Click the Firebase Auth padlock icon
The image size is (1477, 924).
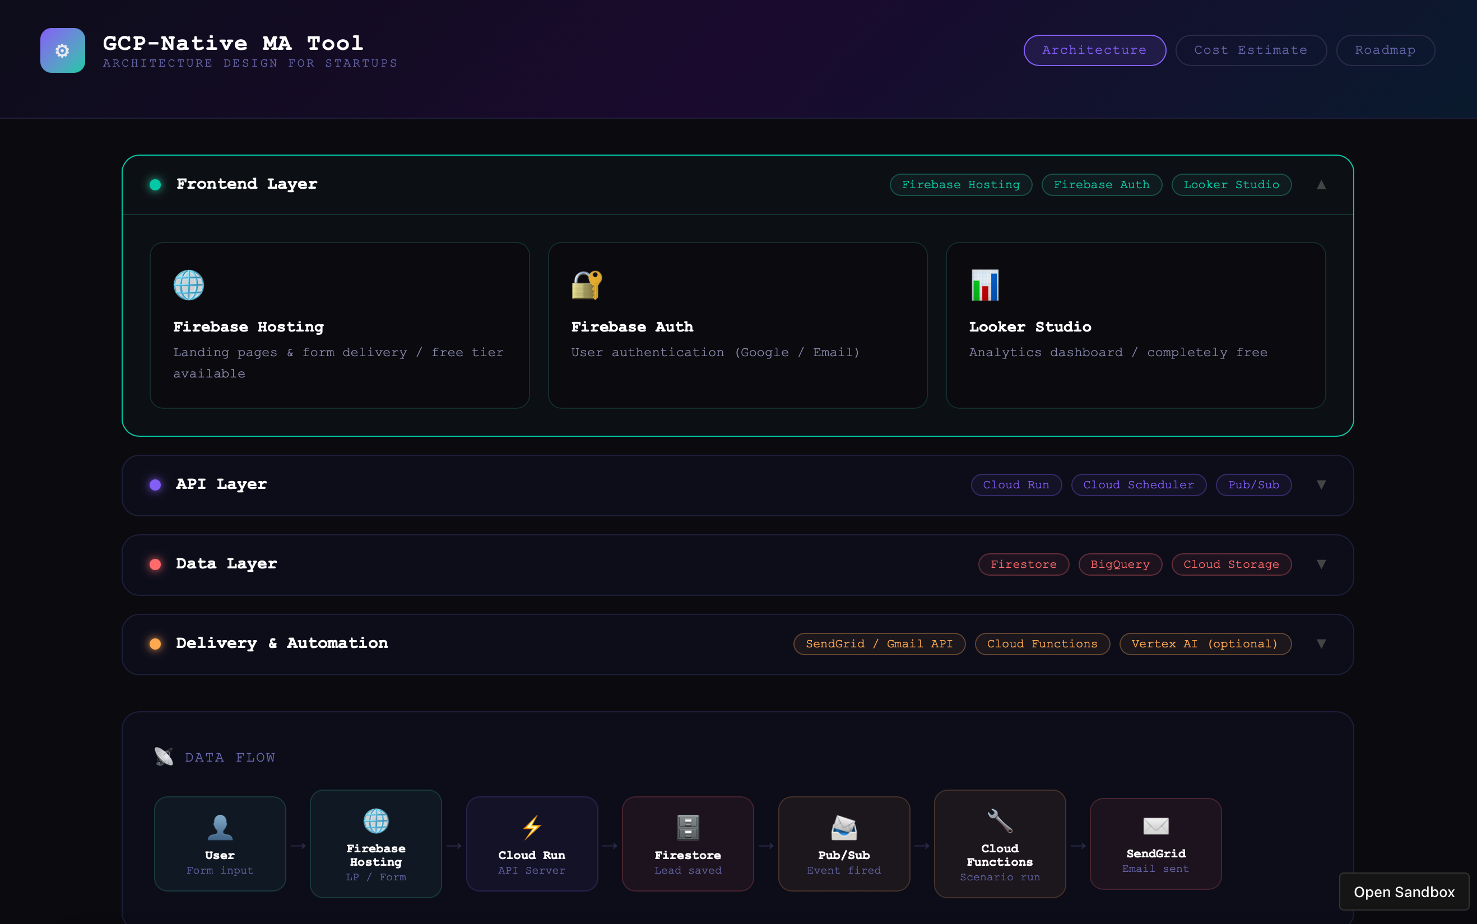click(x=587, y=284)
